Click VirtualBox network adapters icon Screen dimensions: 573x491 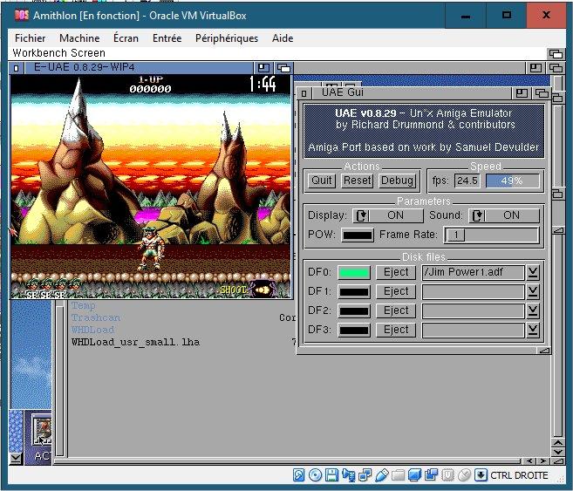click(365, 475)
